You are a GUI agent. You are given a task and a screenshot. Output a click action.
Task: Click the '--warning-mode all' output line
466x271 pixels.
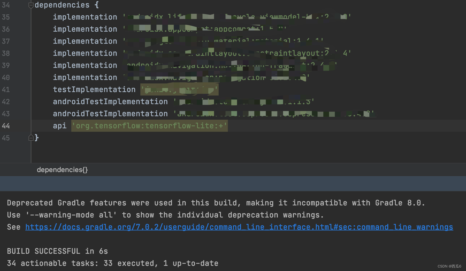coord(165,215)
